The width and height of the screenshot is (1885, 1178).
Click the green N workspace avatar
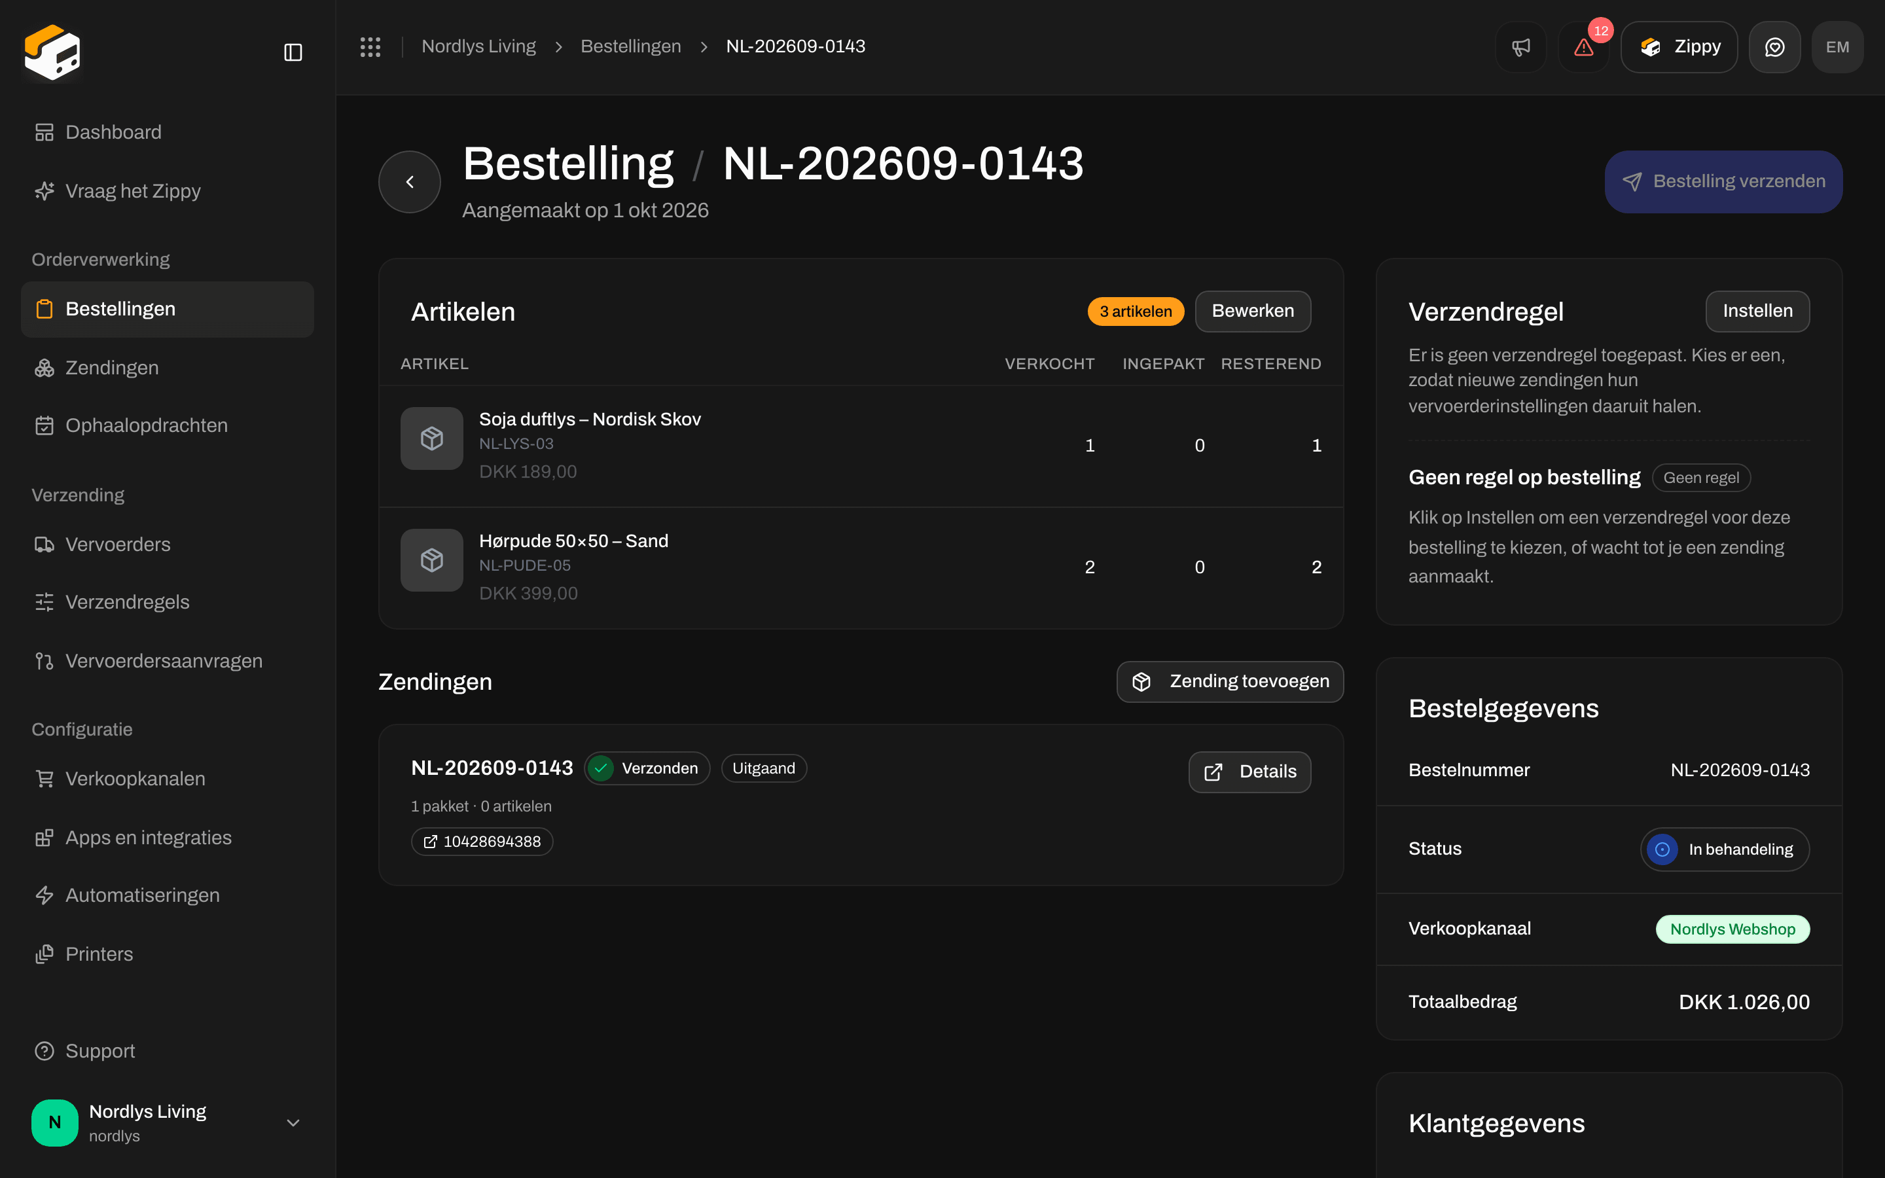pos(54,1122)
